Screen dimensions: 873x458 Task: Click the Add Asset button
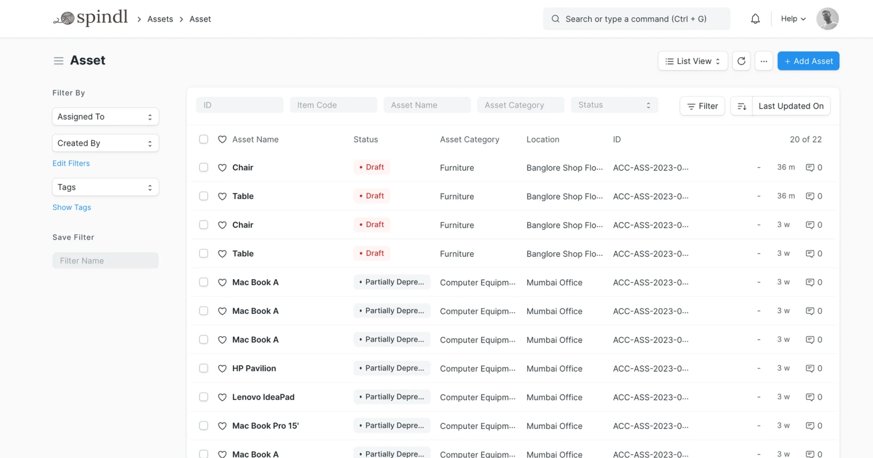coord(808,61)
